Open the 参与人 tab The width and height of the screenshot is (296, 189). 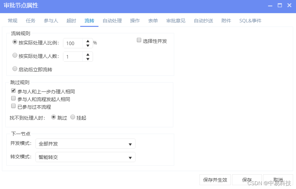tap(51, 20)
